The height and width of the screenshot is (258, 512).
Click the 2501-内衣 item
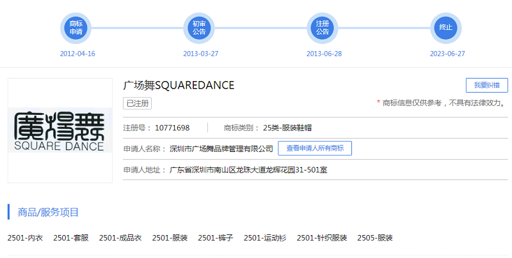point(26,238)
